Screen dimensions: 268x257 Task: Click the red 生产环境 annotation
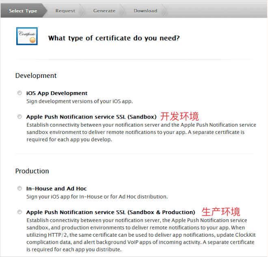point(221,212)
